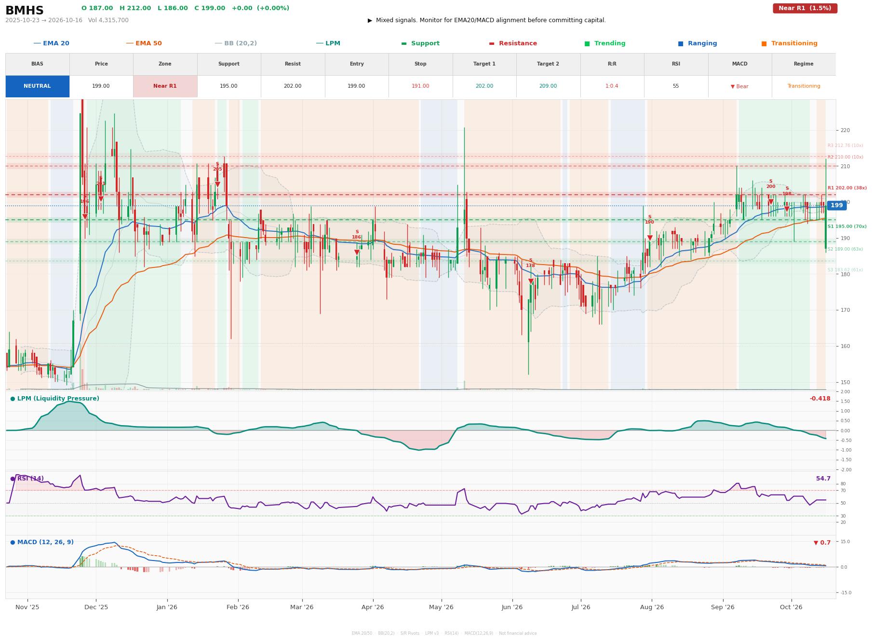The width and height of the screenshot is (872, 641).
Task: Click the S1 195.00 (70x) support label
Action: [847, 227]
